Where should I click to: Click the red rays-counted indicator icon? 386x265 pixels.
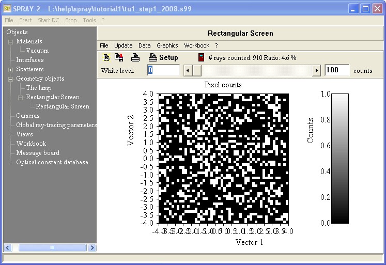click(x=202, y=58)
